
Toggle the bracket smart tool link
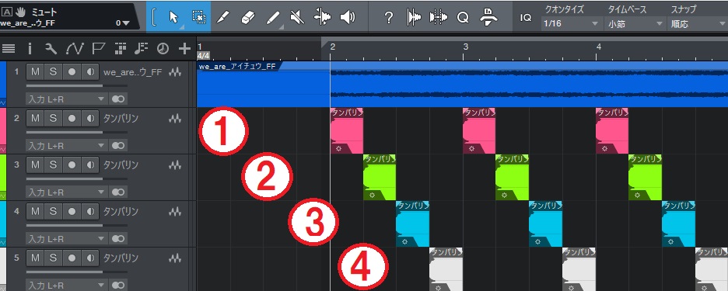[154, 17]
